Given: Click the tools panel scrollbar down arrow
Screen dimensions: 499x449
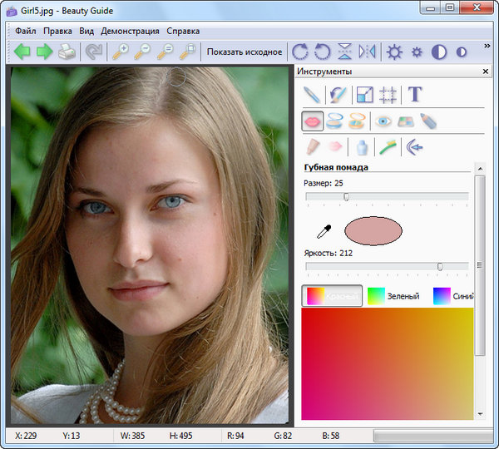Looking at the screenshot, I should [x=480, y=413].
